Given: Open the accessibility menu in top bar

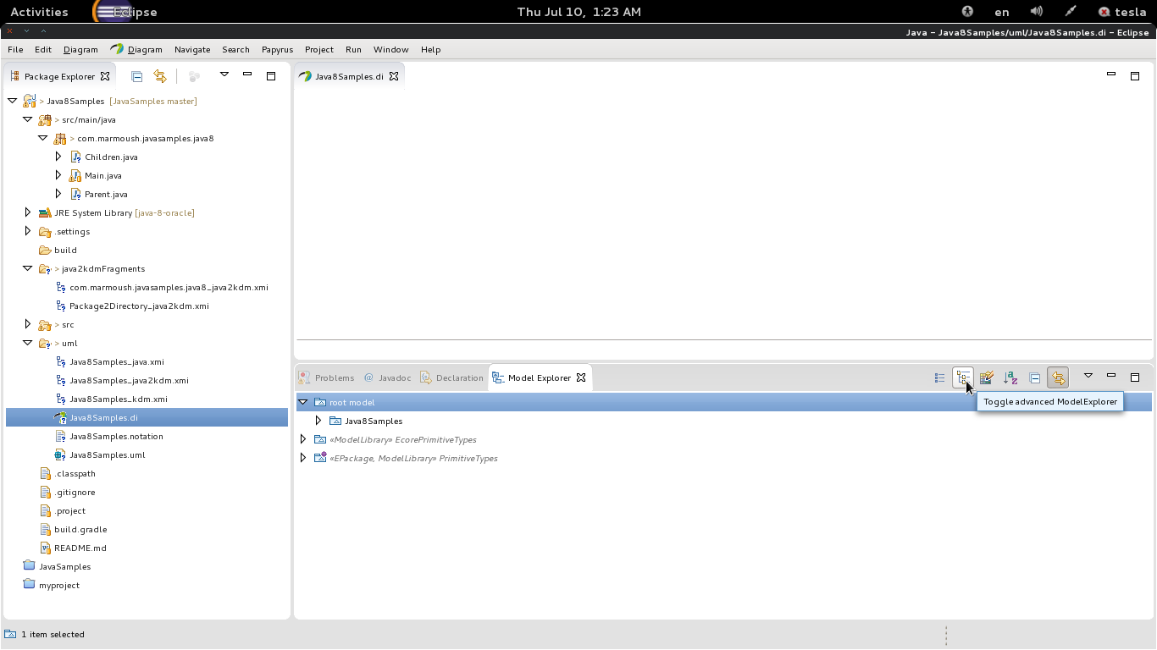Looking at the screenshot, I should [967, 12].
